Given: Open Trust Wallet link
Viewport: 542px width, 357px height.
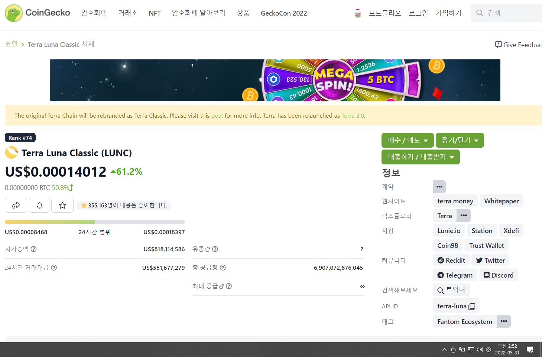Looking at the screenshot, I should [x=487, y=245].
